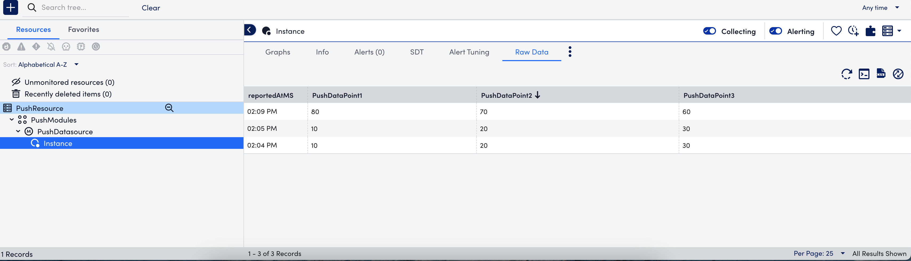Open the Alert Tuning tab
Image resolution: width=911 pixels, height=261 pixels.
tap(469, 52)
